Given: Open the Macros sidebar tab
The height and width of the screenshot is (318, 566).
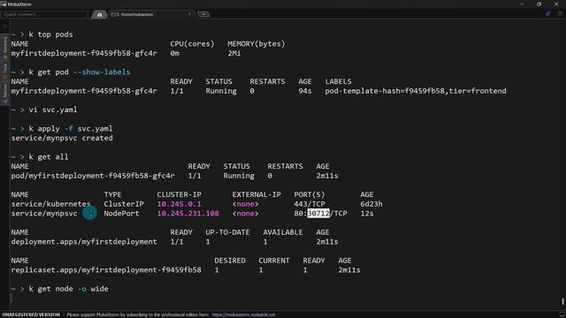Looking at the screenshot, I should click(5, 94).
